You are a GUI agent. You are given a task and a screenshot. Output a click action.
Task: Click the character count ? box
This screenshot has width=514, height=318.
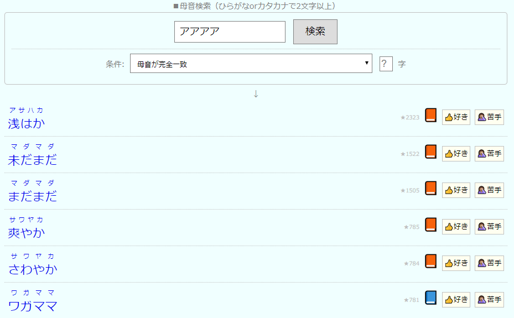pyautogui.click(x=386, y=64)
